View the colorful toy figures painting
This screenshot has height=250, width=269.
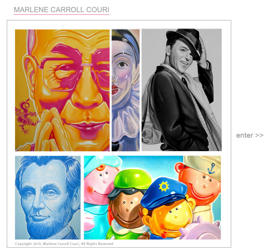pos(152,197)
